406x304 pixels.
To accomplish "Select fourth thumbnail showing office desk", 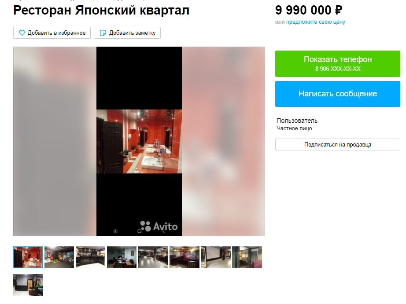I will click(x=122, y=257).
